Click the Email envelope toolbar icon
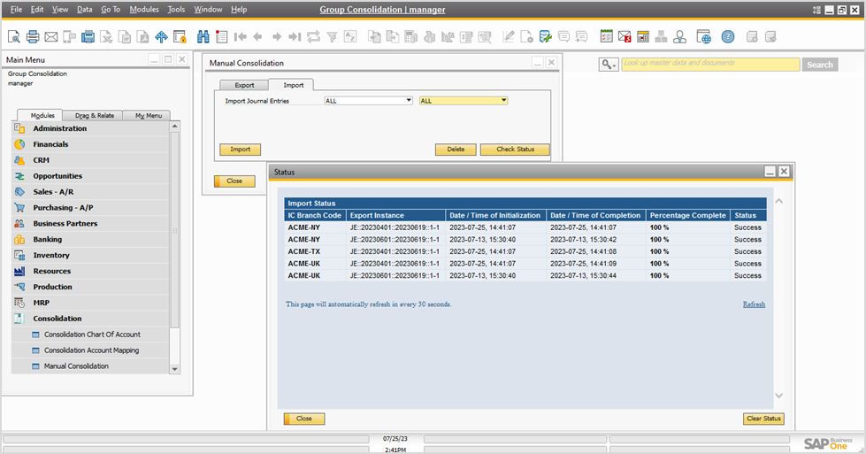Viewport: 866px width, 454px height. [50, 37]
